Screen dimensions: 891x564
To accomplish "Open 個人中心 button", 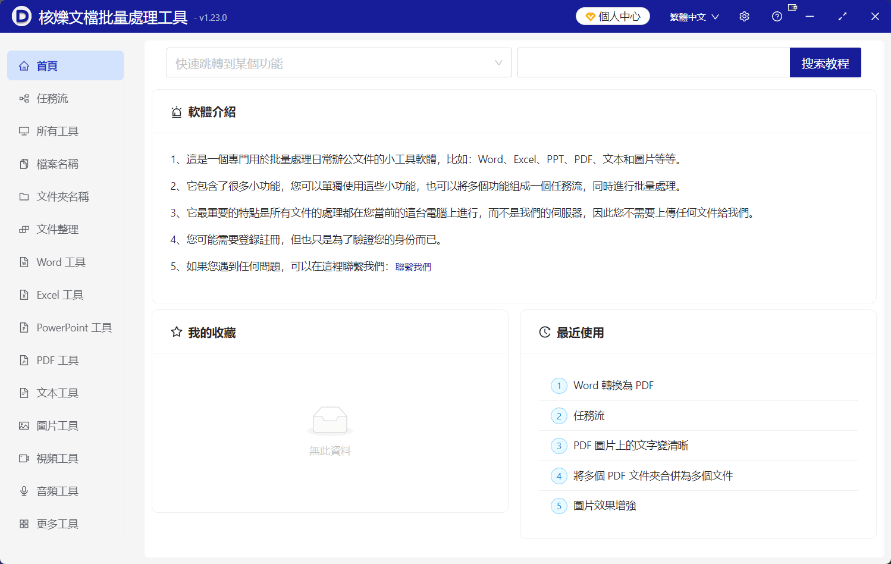I will [613, 17].
